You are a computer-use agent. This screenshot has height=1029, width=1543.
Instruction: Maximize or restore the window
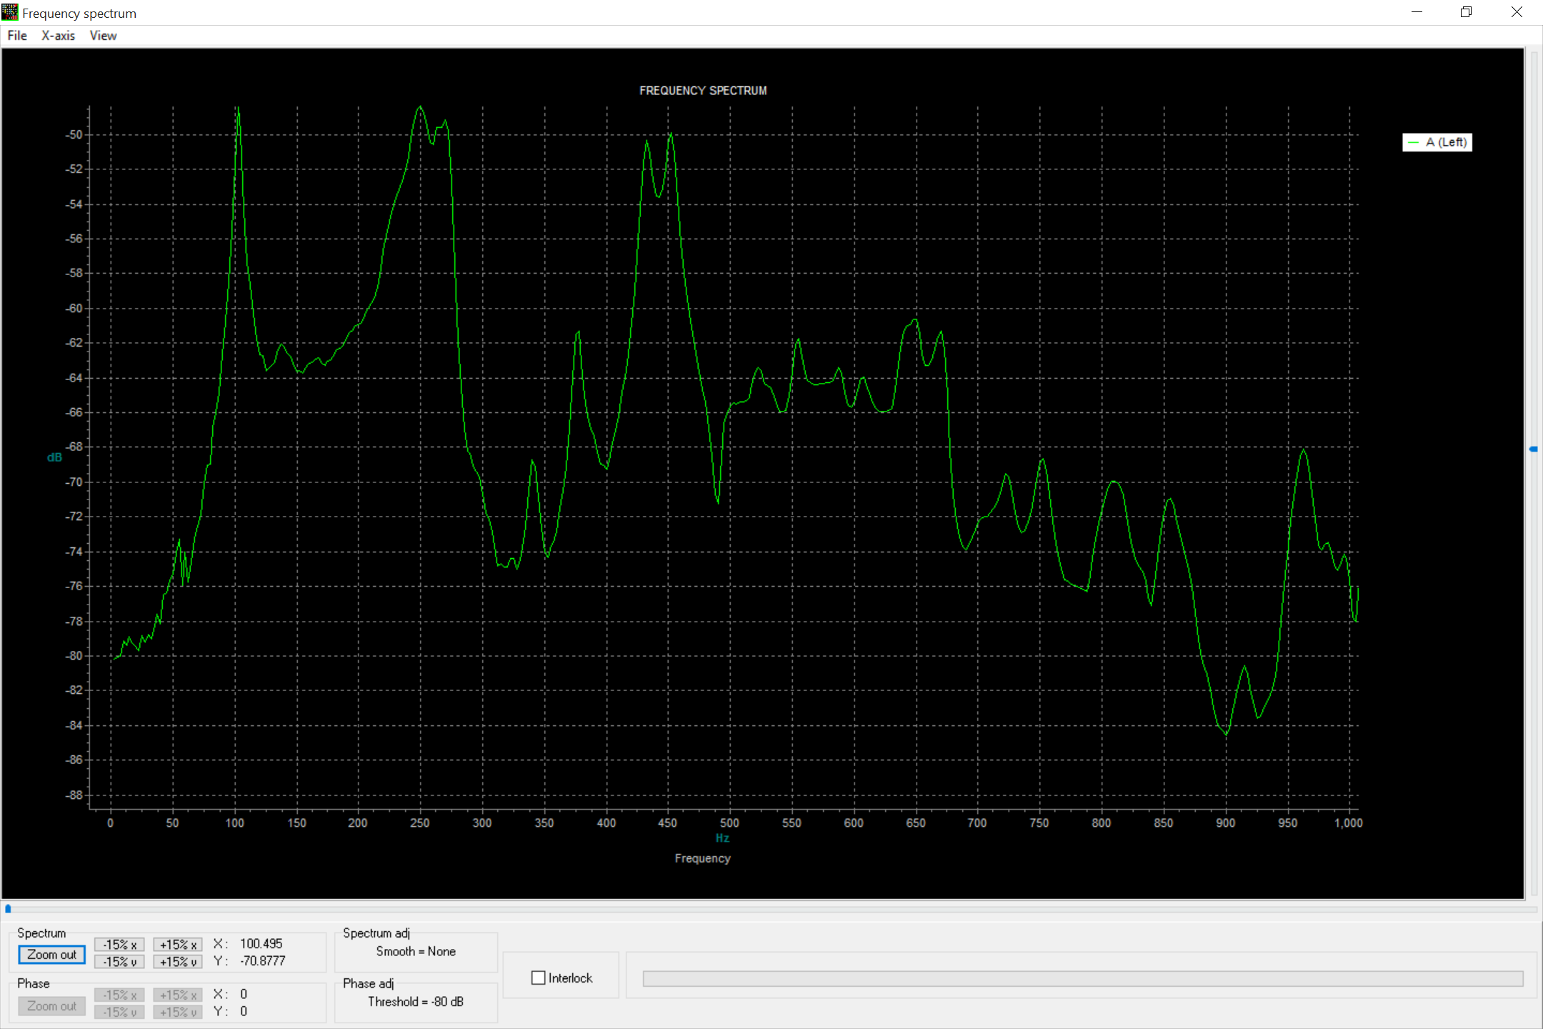1467,12
